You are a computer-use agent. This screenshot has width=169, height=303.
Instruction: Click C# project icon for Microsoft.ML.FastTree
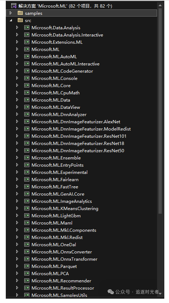27,187
